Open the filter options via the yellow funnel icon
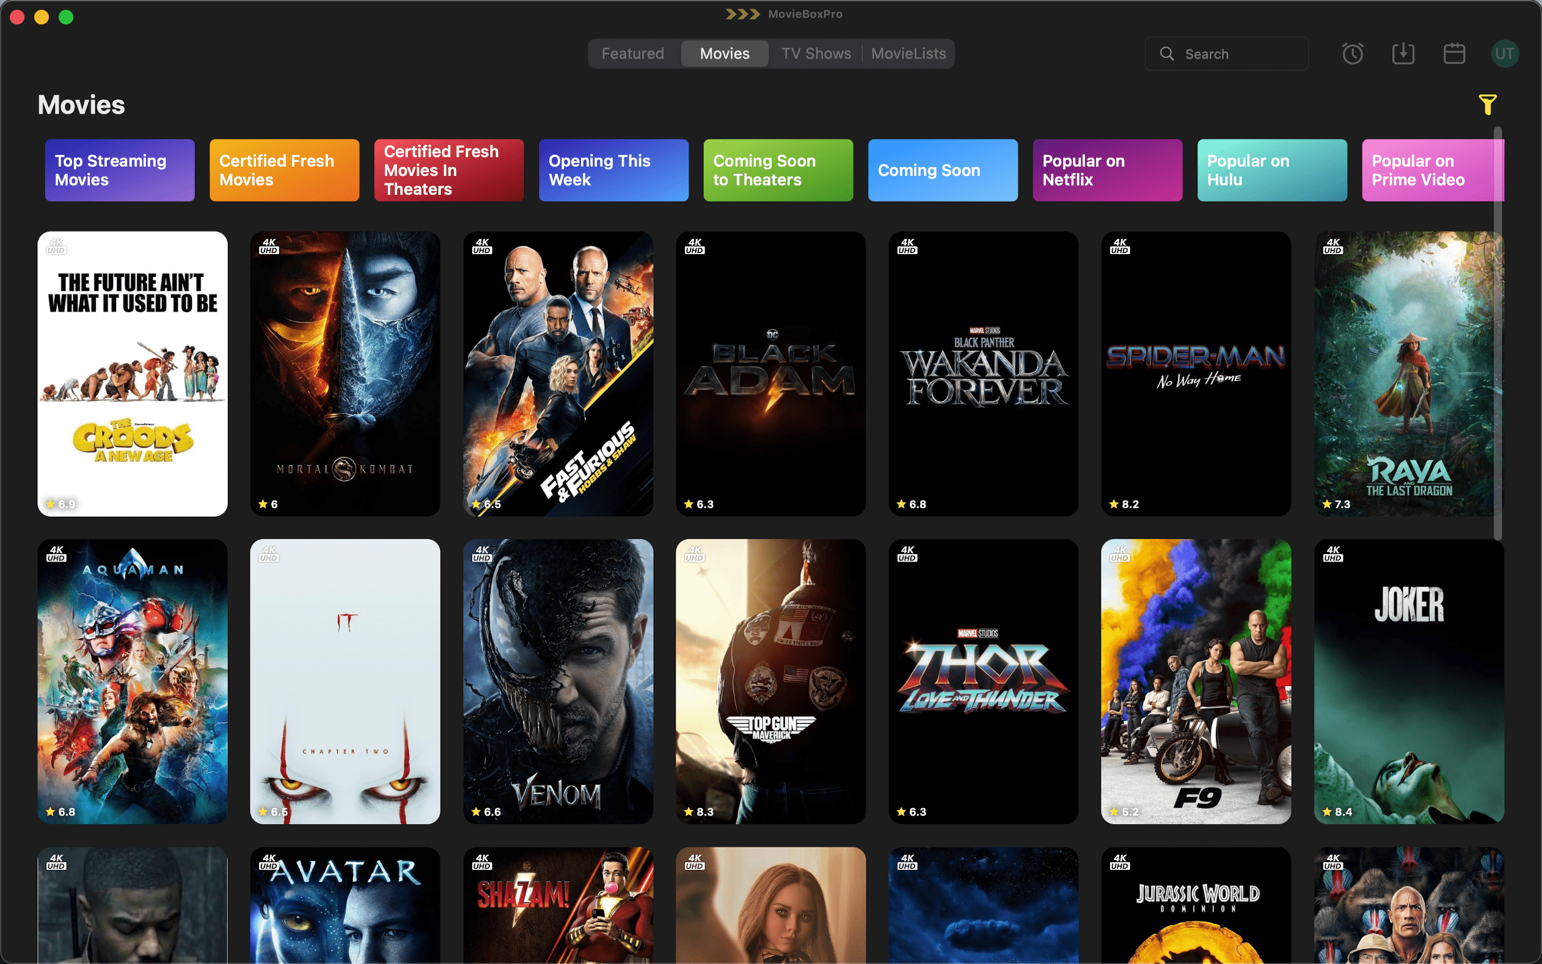Viewport: 1542px width, 964px height. pyautogui.click(x=1488, y=104)
